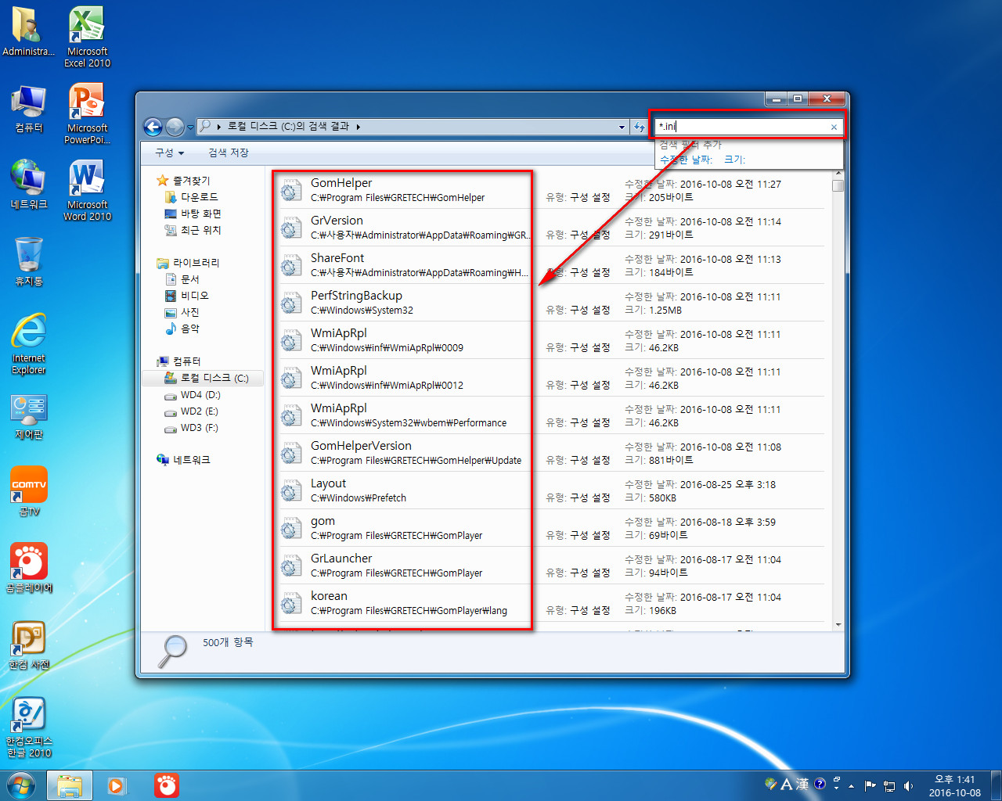1002x801 pixels.
Task: Refresh the address bar results
Action: click(x=640, y=127)
